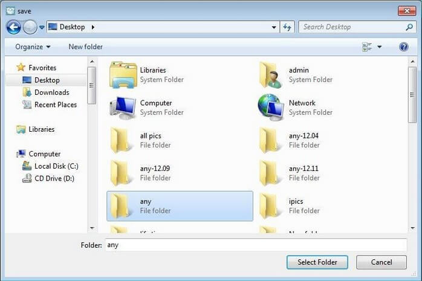
Task: Click the 'any-12.11' folder name text
Action: point(304,169)
